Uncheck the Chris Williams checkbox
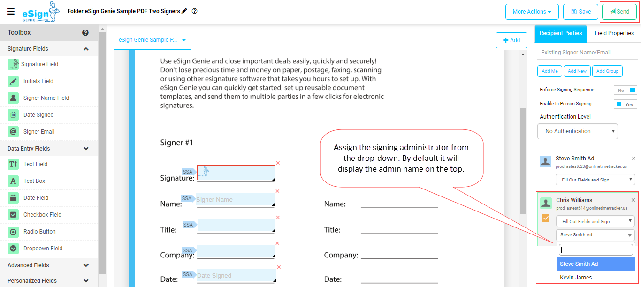 [546, 218]
